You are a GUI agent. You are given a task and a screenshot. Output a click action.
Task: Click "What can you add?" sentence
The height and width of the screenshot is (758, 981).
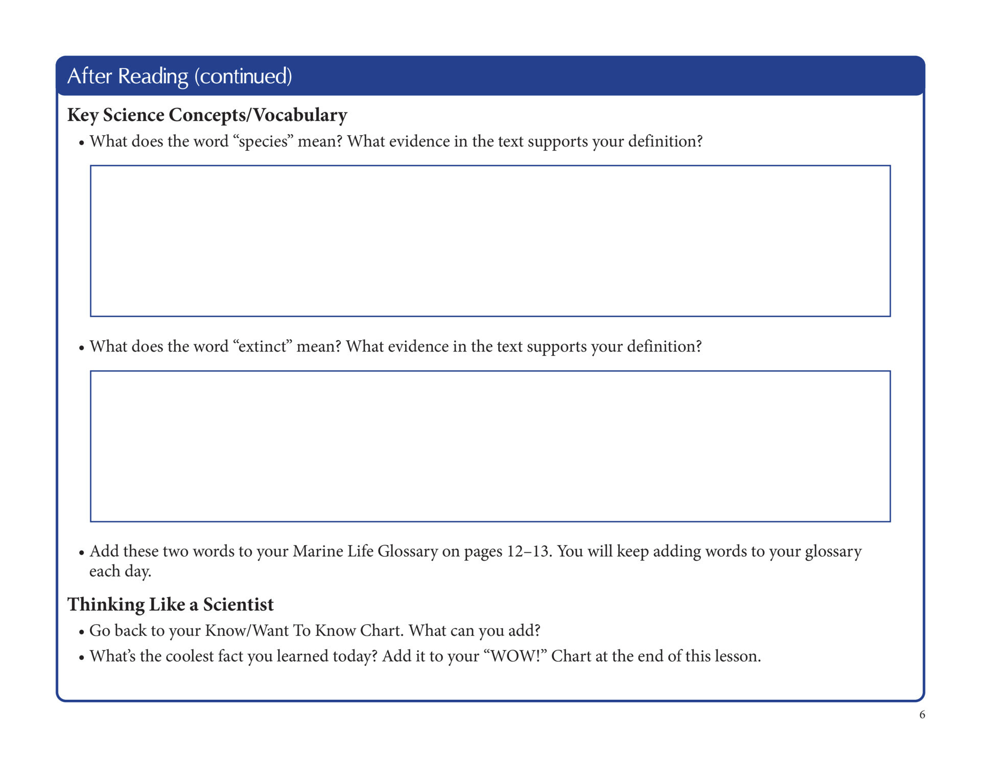[x=475, y=631]
